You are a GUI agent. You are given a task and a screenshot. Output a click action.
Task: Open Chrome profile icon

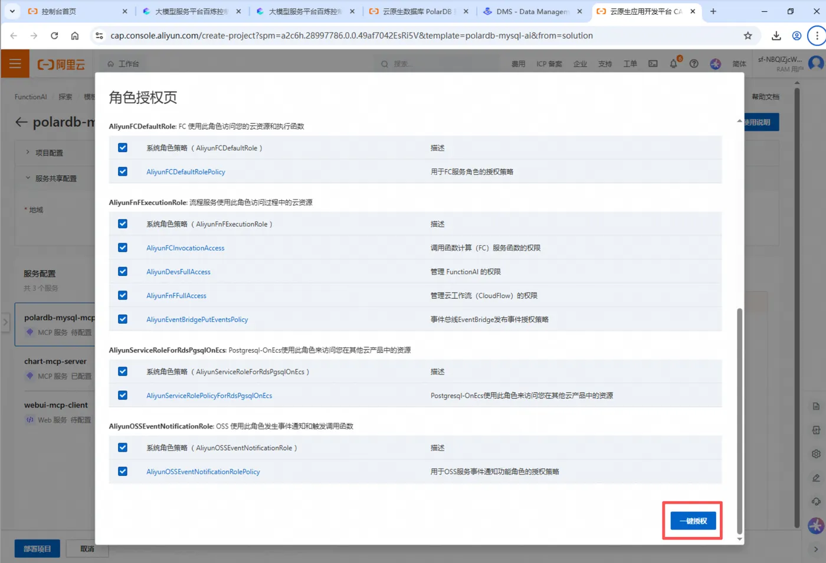(796, 36)
